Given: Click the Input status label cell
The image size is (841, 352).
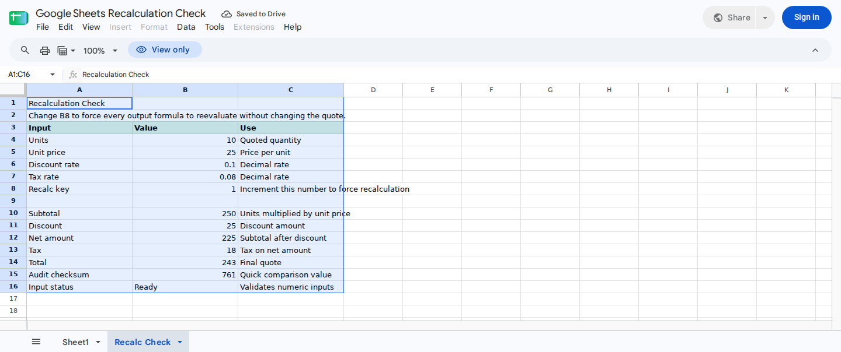Looking at the screenshot, I should pyautogui.click(x=79, y=287).
